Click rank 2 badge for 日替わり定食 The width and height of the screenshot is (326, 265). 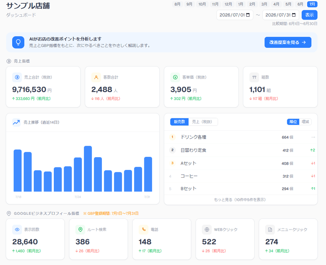172,150
